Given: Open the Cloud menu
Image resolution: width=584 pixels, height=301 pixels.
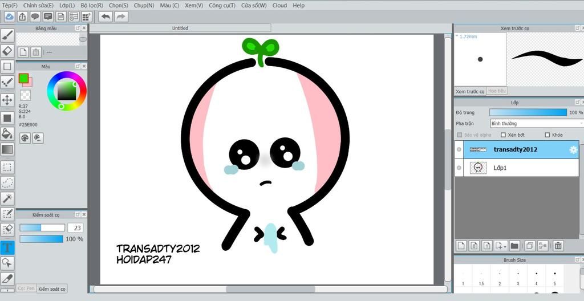Looking at the screenshot, I should tap(279, 5).
